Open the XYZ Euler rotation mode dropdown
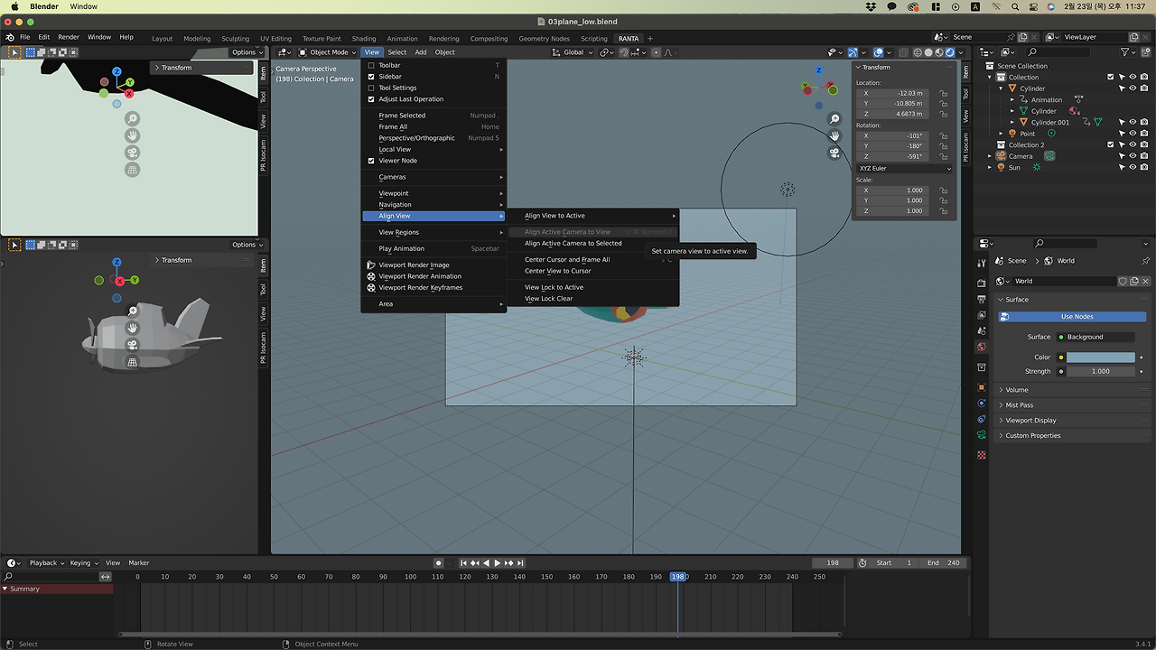 click(x=903, y=168)
